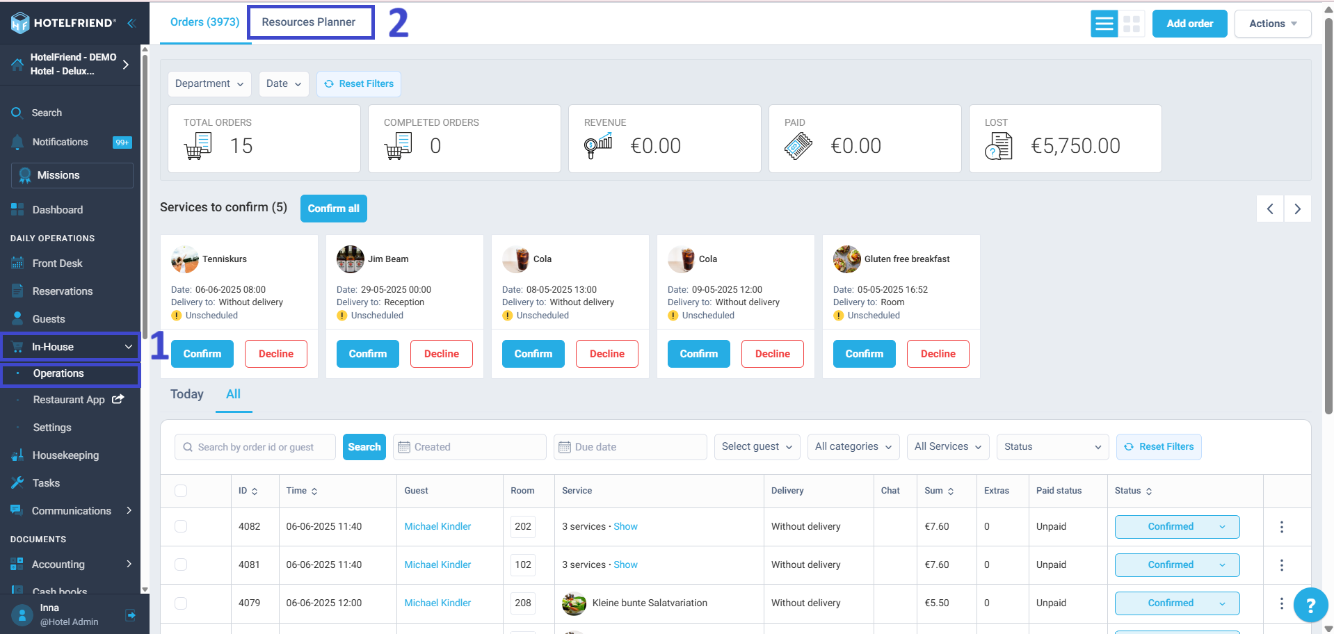Image resolution: width=1334 pixels, height=634 pixels.
Task: Open Reservations in sidebar
Action: [x=62, y=291]
